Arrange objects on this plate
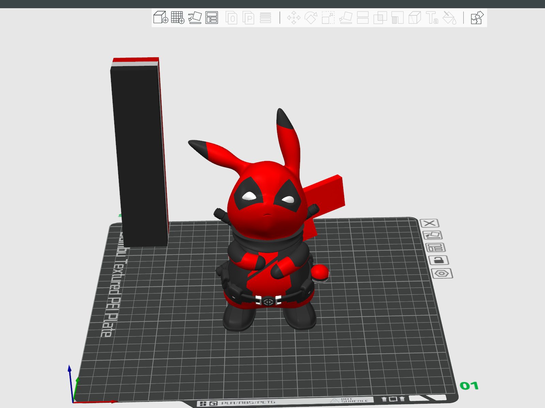The image size is (545, 408). (435, 247)
